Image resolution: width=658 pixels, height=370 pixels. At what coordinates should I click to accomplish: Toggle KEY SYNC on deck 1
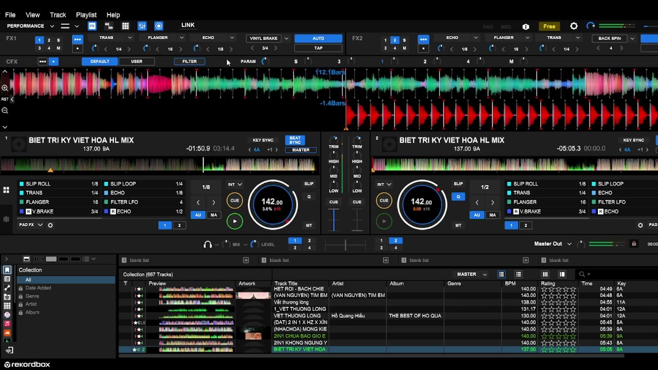tap(263, 140)
